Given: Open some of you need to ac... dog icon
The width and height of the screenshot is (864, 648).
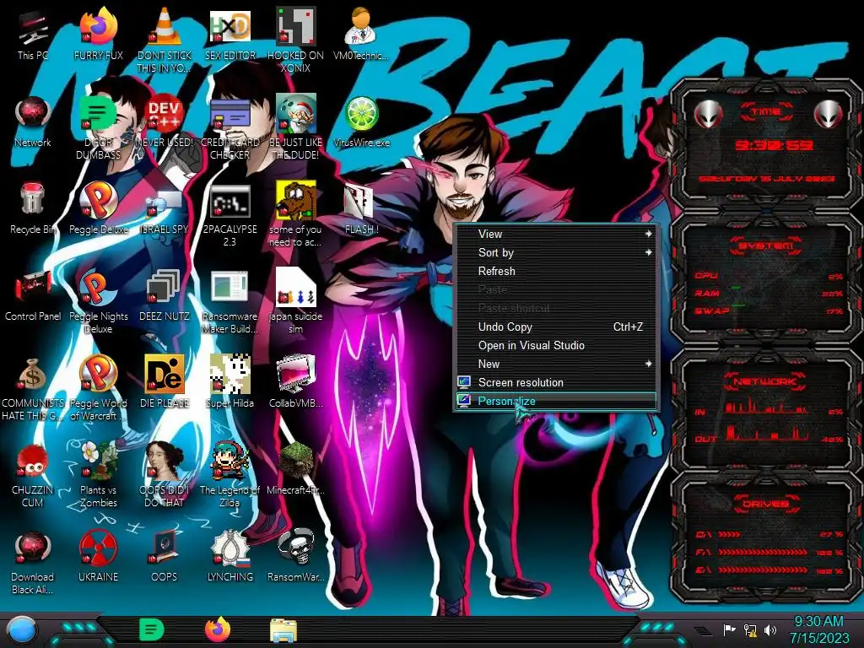Looking at the screenshot, I should pos(295,213).
